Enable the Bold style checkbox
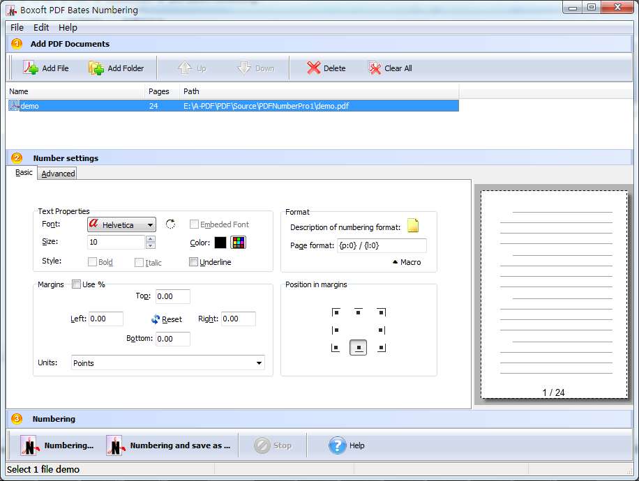 pyautogui.click(x=92, y=262)
